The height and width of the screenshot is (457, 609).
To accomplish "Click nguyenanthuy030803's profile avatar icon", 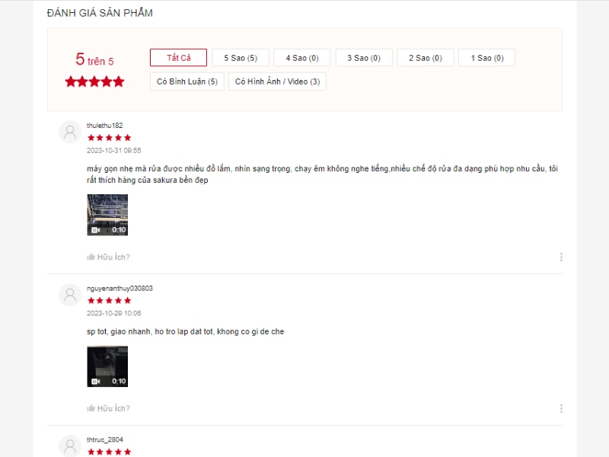I will click(x=70, y=295).
